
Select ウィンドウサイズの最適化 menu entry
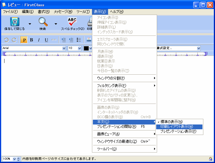pyautogui.click(x=117, y=141)
